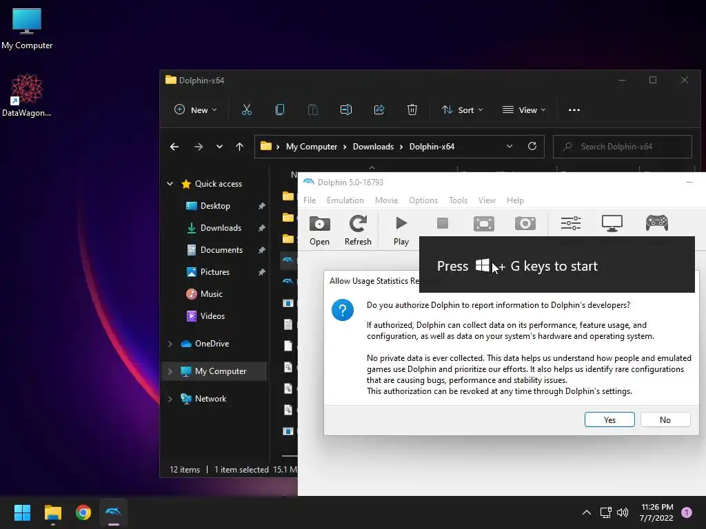Screen dimensions: 706x529
Task: Click the See more ellipsis in File Explorer
Action: click(x=574, y=110)
